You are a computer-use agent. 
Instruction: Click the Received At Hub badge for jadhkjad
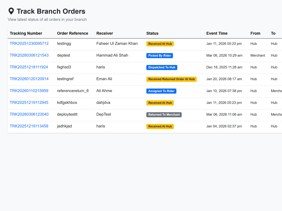(160, 127)
